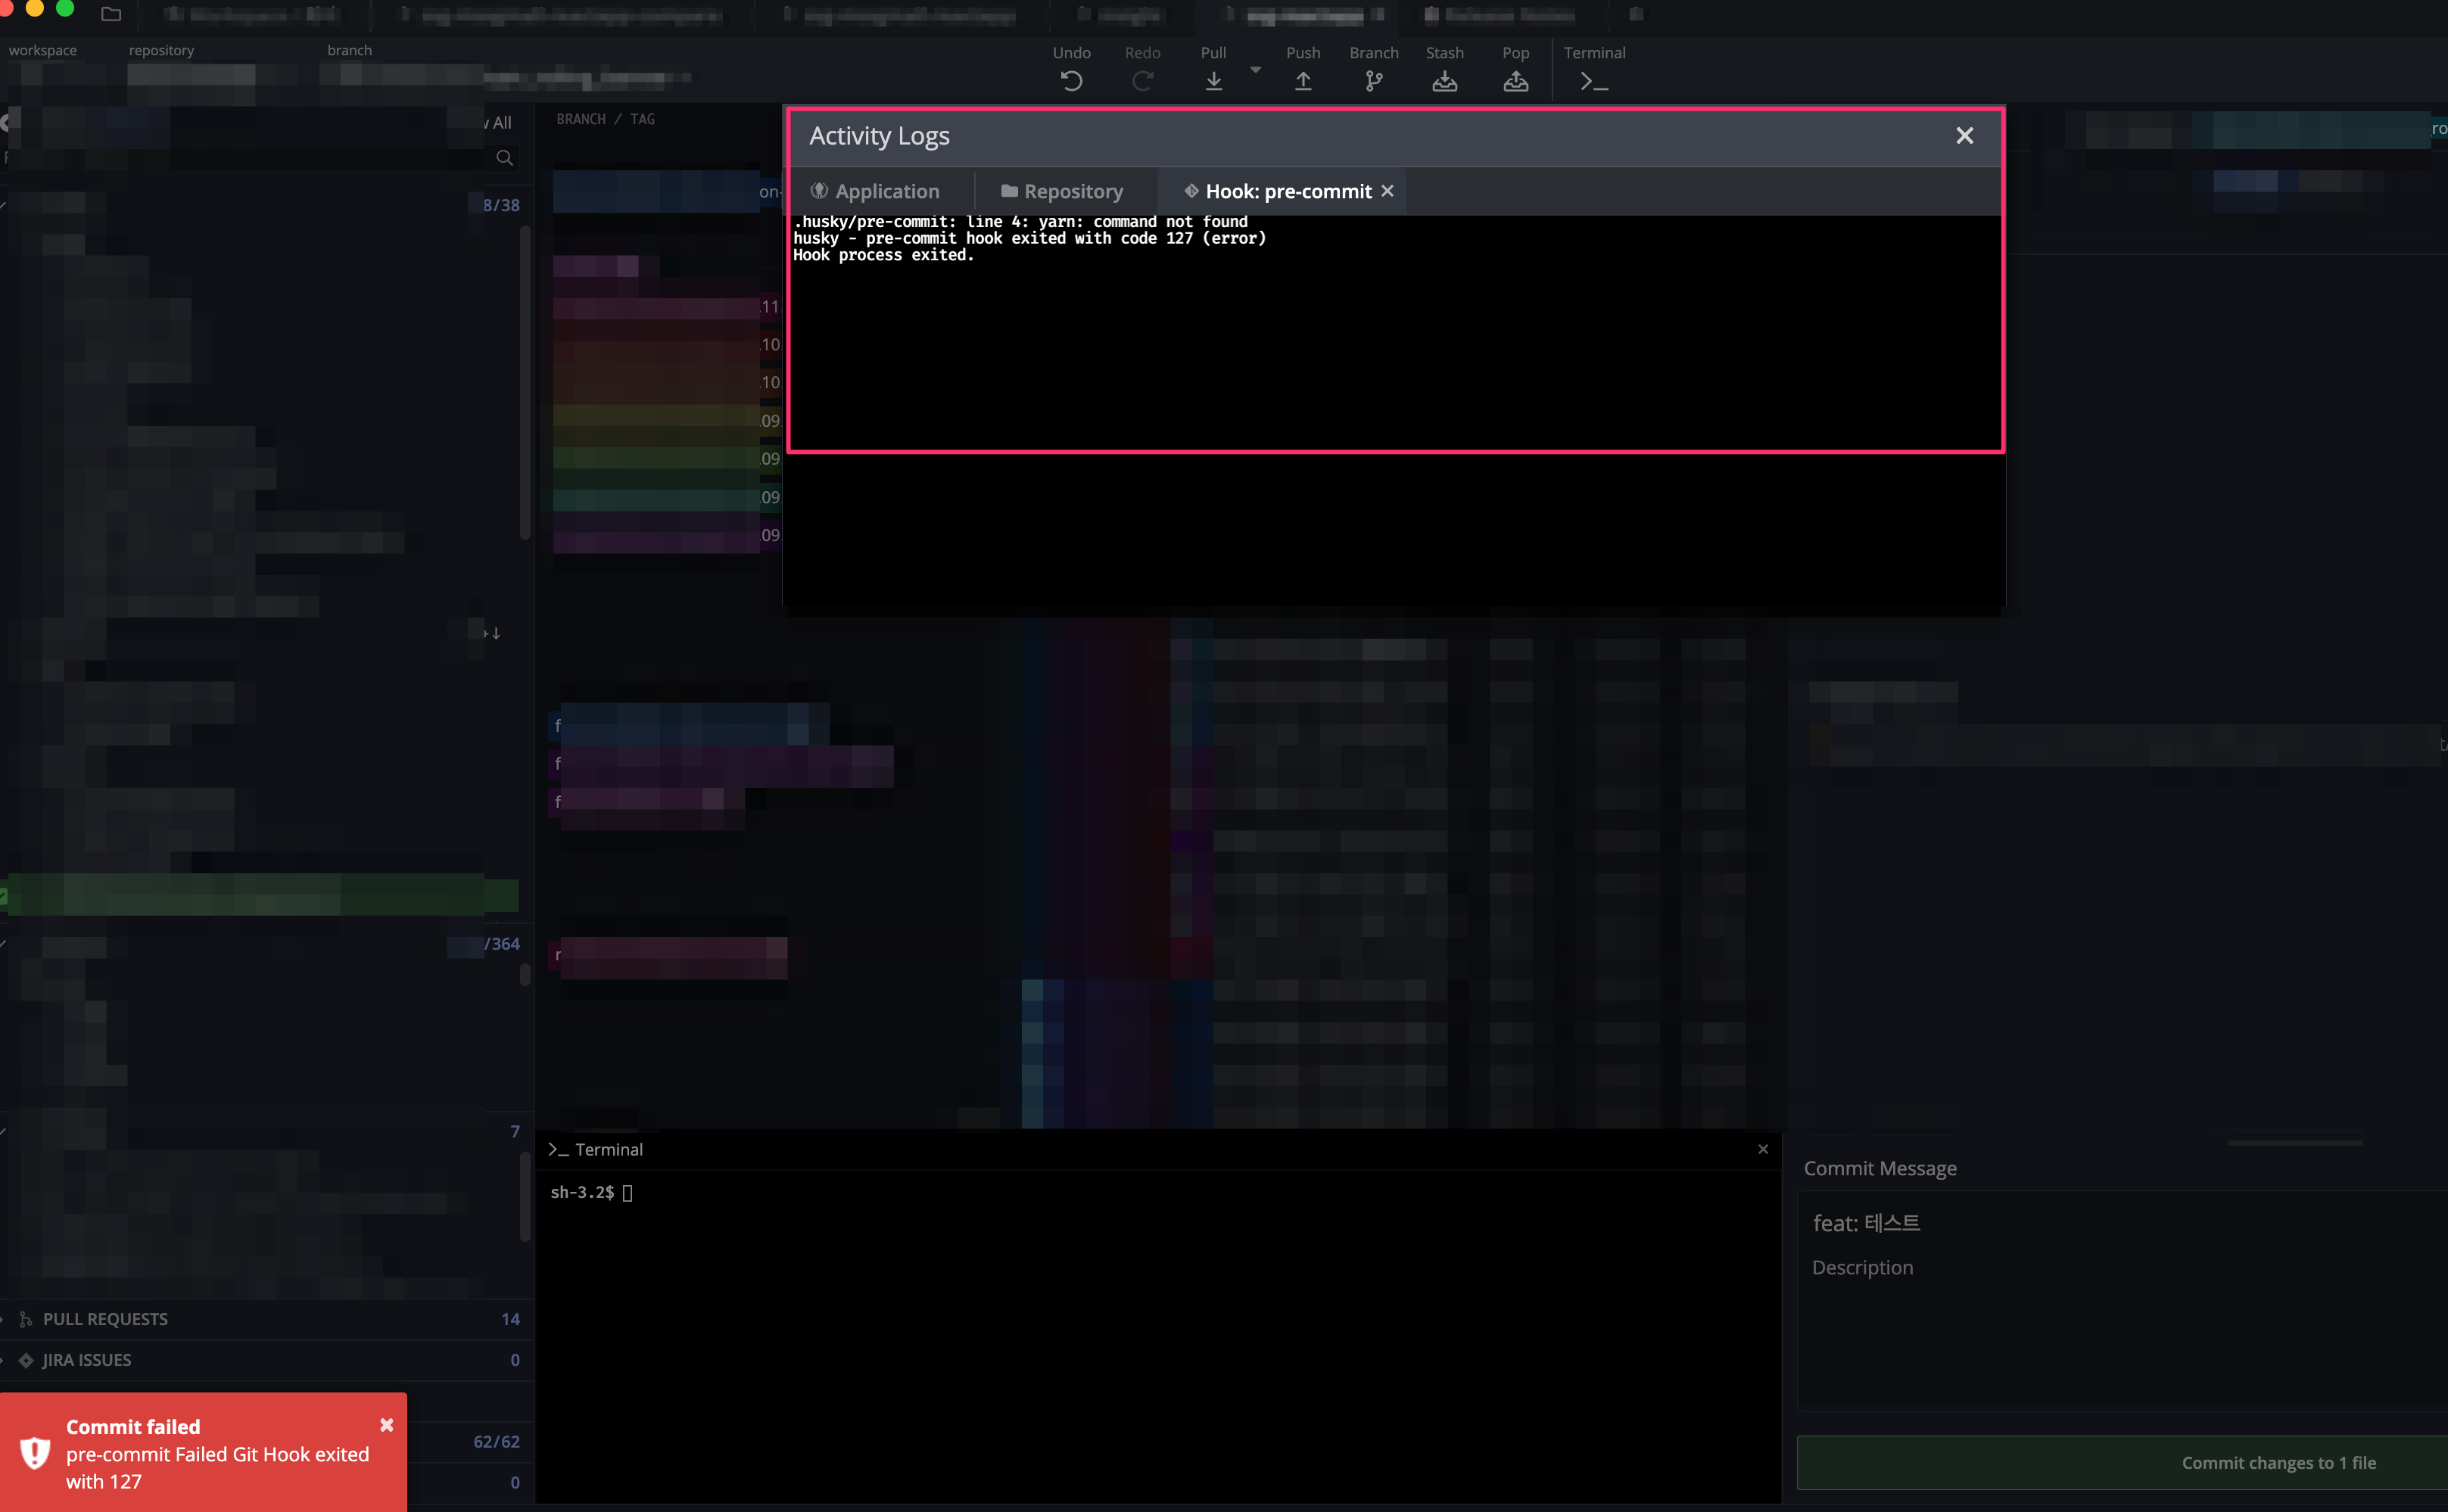
Task: Click the Pop icon to apply stash
Action: [x=1516, y=80]
